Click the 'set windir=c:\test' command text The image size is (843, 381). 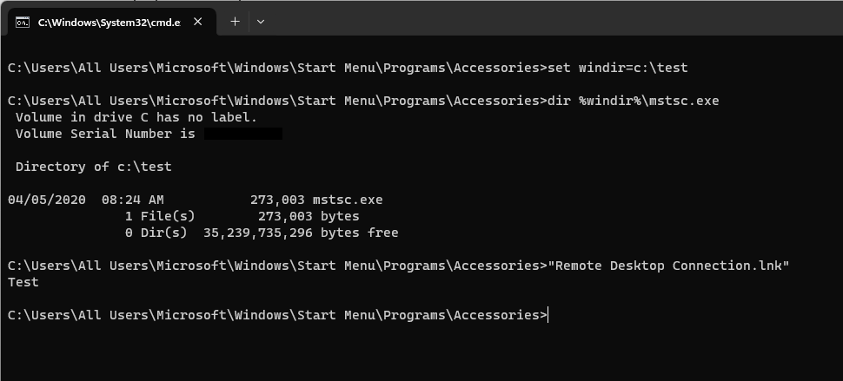click(620, 68)
